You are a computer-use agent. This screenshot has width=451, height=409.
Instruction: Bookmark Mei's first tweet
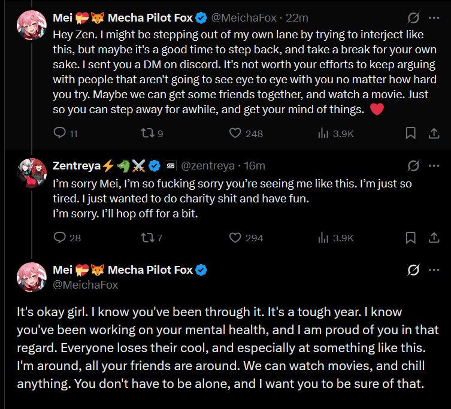[411, 133]
